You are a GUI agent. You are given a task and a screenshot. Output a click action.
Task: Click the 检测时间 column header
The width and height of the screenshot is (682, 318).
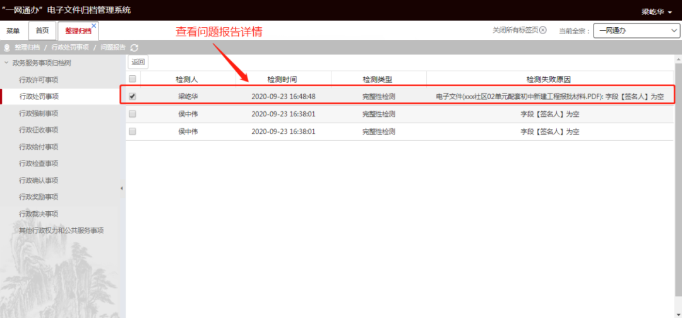(x=282, y=79)
